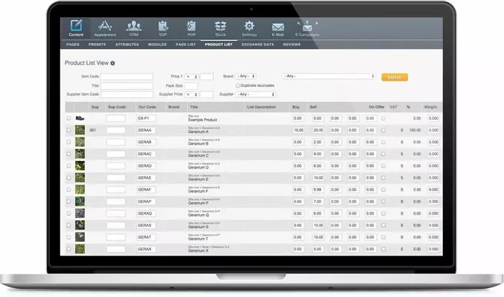Click the Geranium C product thumbnail

click(x=80, y=142)
